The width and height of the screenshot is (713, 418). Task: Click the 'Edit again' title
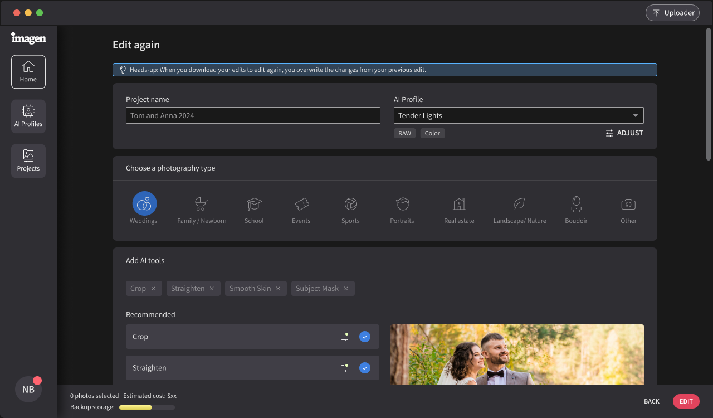(x=136, y=45)
